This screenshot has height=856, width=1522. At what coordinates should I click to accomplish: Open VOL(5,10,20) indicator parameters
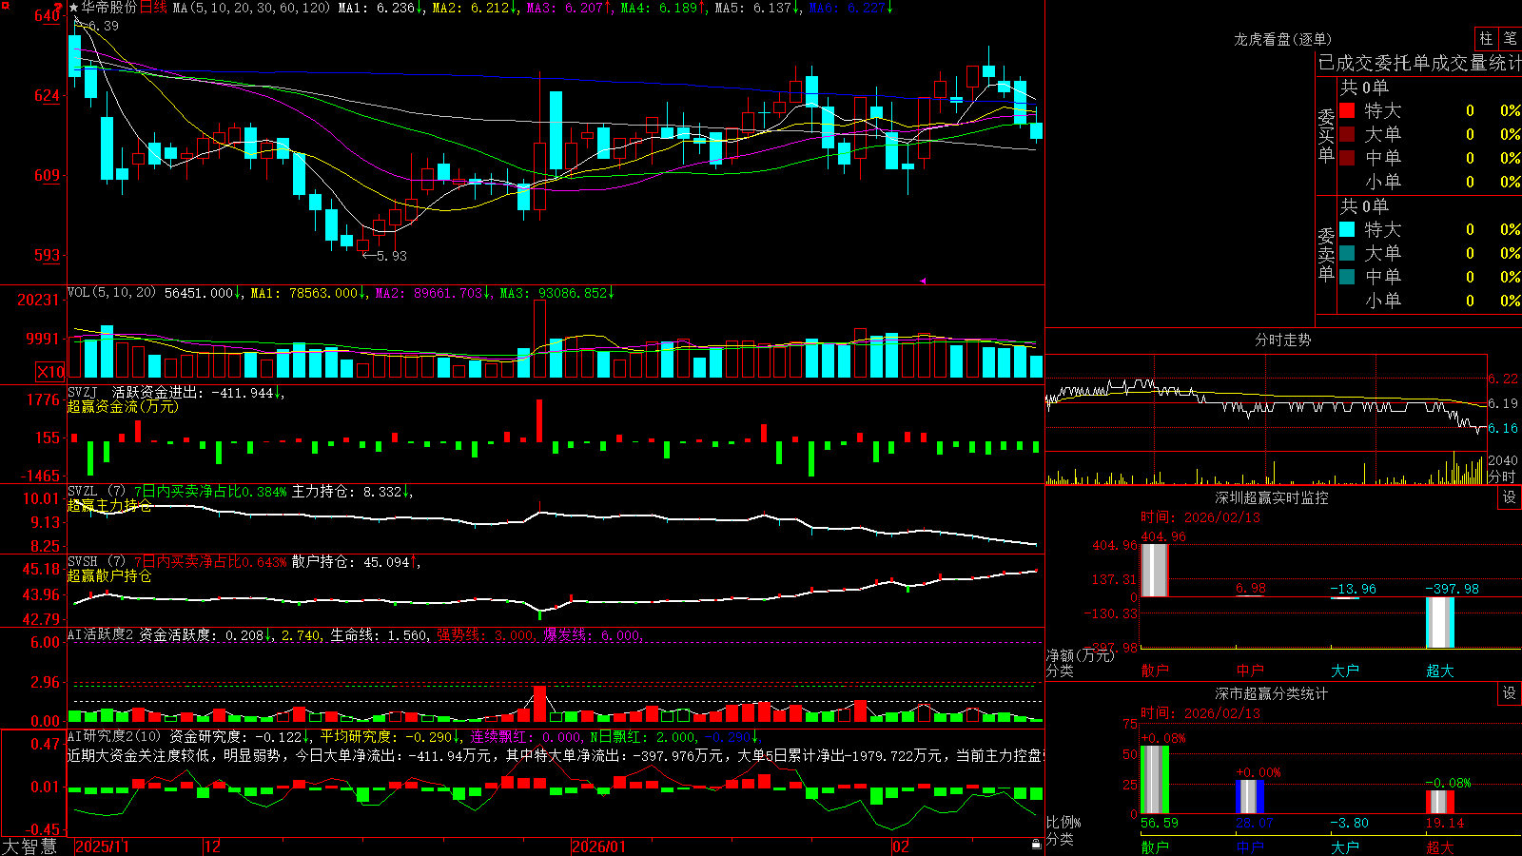tap(112, 293)
